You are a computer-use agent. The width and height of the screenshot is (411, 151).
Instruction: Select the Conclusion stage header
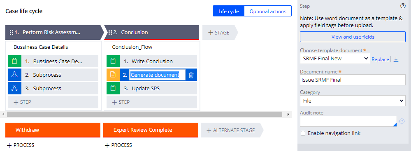click(x=152, y=32)
